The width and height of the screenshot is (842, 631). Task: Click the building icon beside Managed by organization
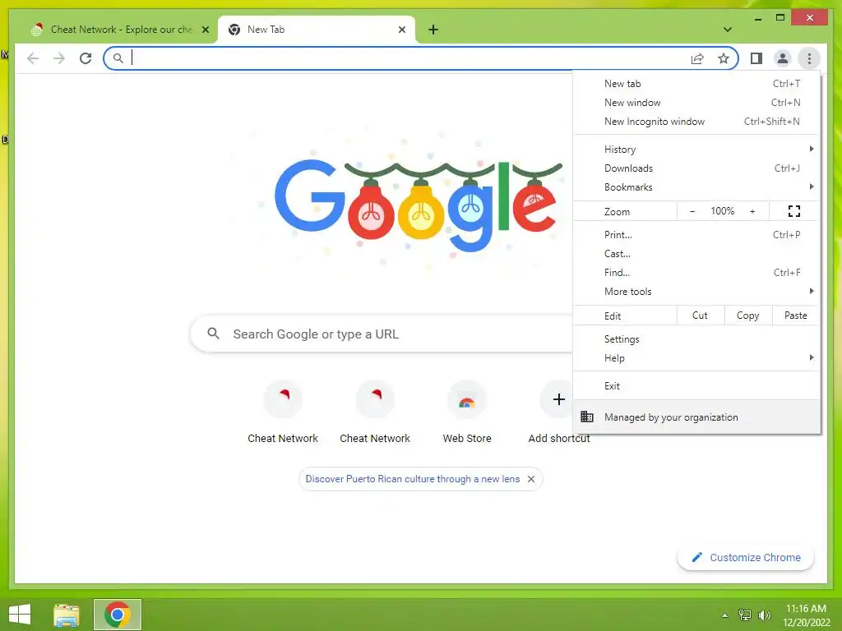[x=587, y=417]
